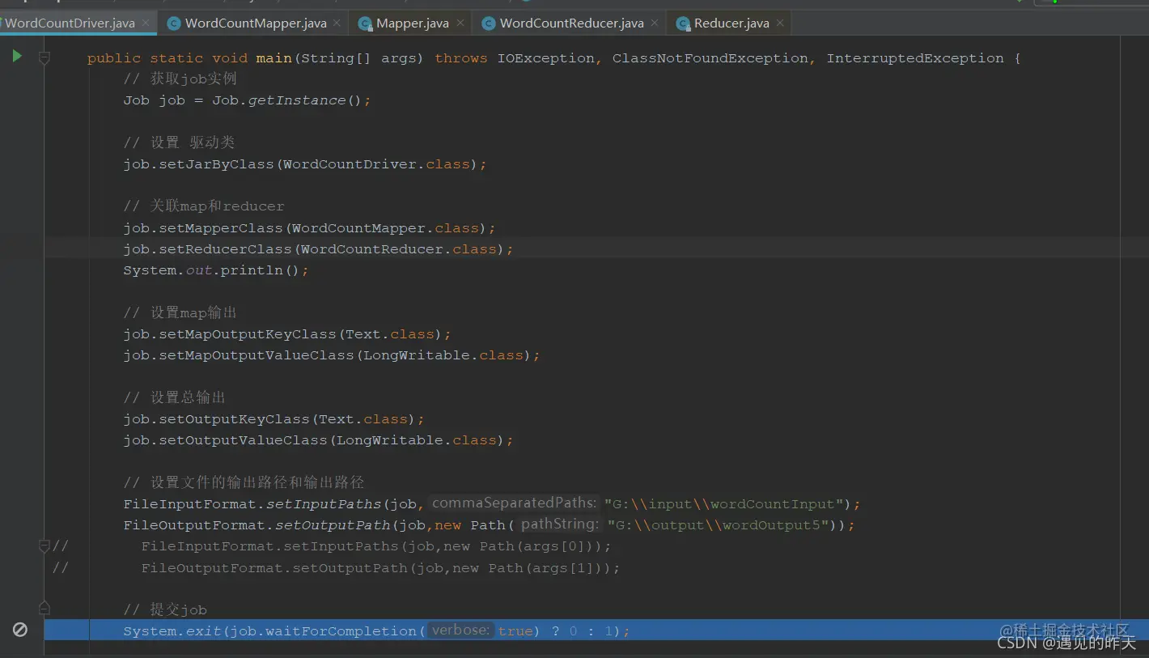This screenshot has width=1149, height=658.
Task: Click commented setOutputPath args[1] line
Action: click(x=380, y=568)
